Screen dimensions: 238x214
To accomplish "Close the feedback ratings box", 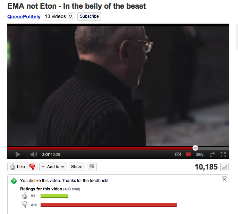I will (224, 179).
